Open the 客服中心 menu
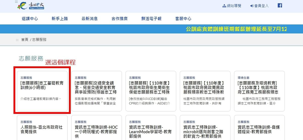 (x=183, y=19)
